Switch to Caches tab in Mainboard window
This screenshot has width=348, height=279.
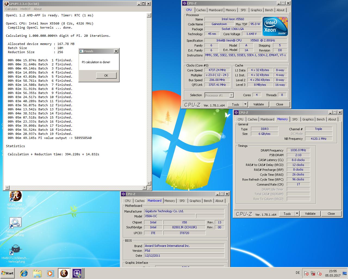point(140,201)
